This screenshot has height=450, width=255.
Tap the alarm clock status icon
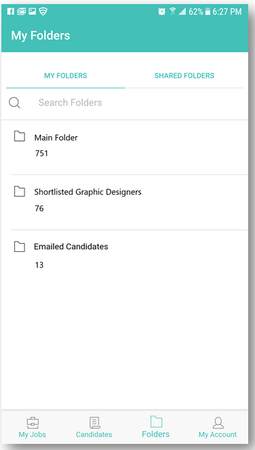click(162, 12)
